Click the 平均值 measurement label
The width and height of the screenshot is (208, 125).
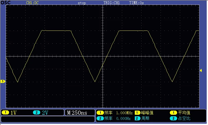click(184, 113)
